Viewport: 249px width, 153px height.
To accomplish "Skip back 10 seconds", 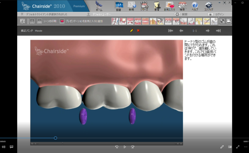I will [x=117, y=147].
